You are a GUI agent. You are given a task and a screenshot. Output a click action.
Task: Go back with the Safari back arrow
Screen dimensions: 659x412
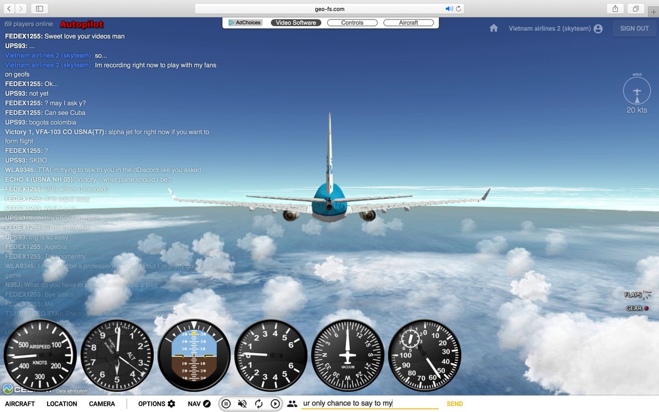tap(9, 9)
